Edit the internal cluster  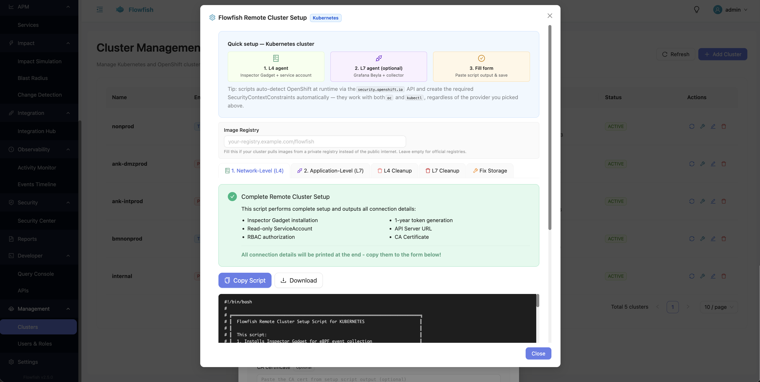tap(713, 276)
